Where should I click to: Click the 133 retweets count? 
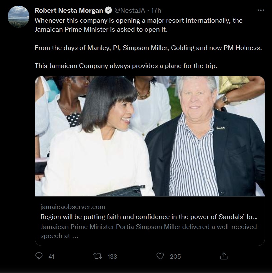click(112, 256)
